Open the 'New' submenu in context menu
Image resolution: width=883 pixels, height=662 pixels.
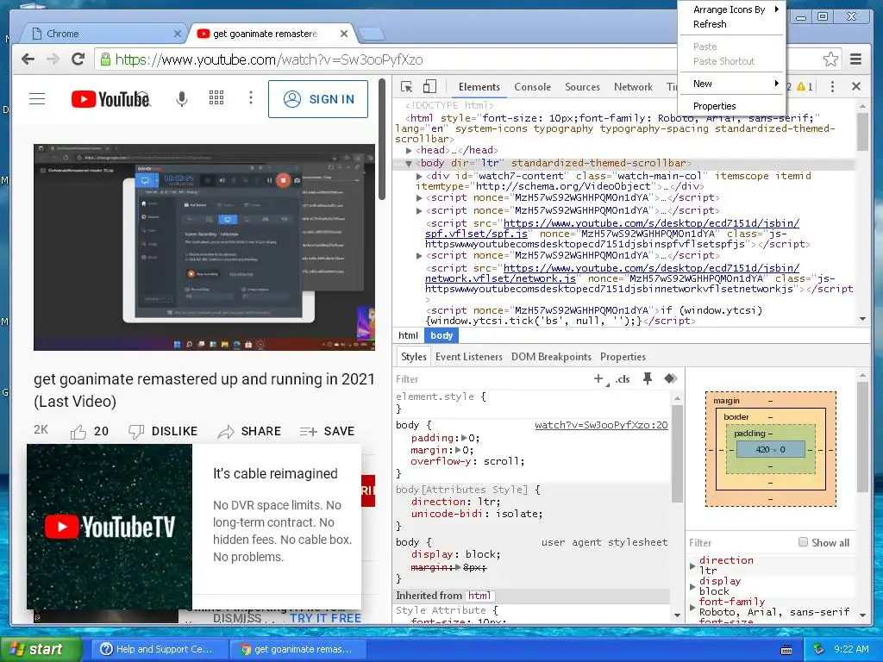click(732, 84)
